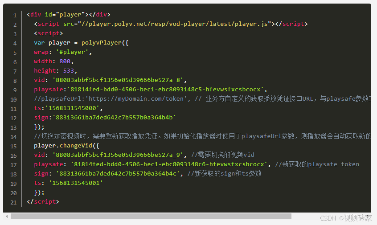The image size is (377, 225).
Task: Click the scrollbar's left arrow
Action: [x=7, y=217]
